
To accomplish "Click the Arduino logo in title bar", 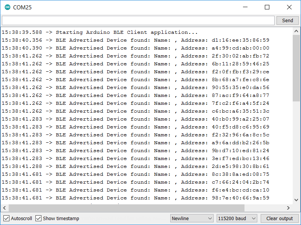I will click(8, 7).
